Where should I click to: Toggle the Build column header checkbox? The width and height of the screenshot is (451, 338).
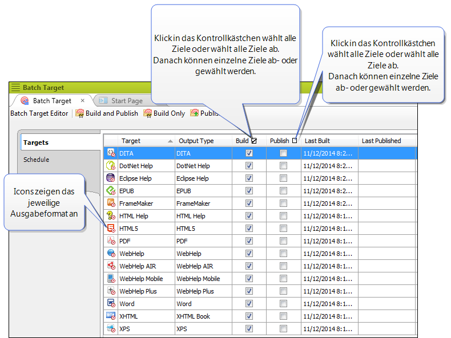coord(254,141)
